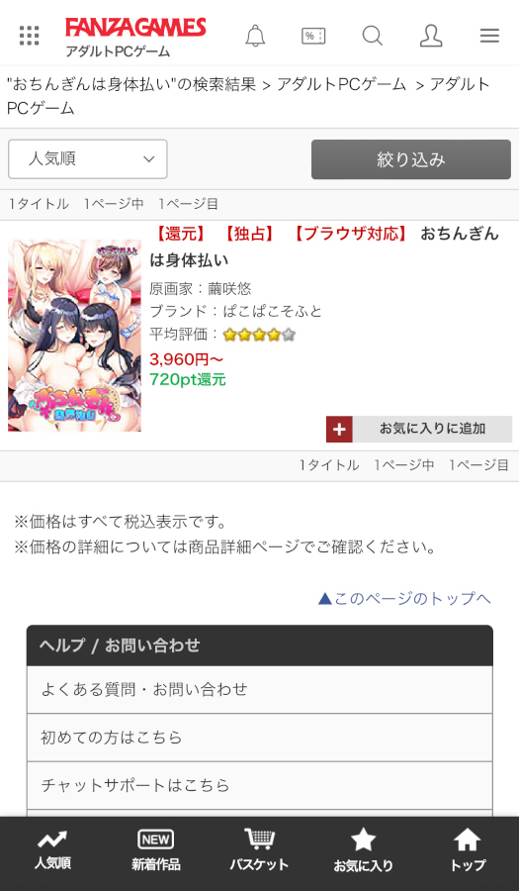519x891 pixels.
Task: Open notifications bell icon
Action: pos(255,36)
